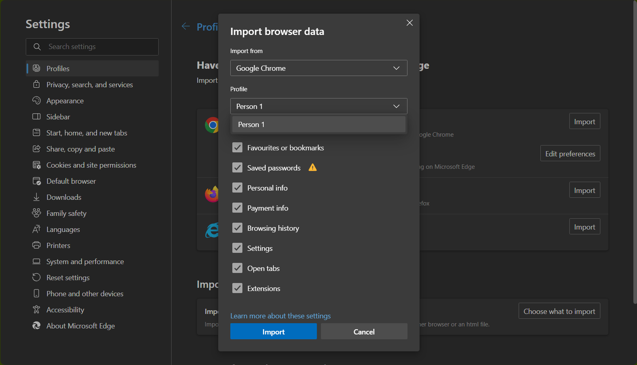637x365 pixels.
Task: Open the Import from Google Chrome dropdown
Action: [319, 68]
